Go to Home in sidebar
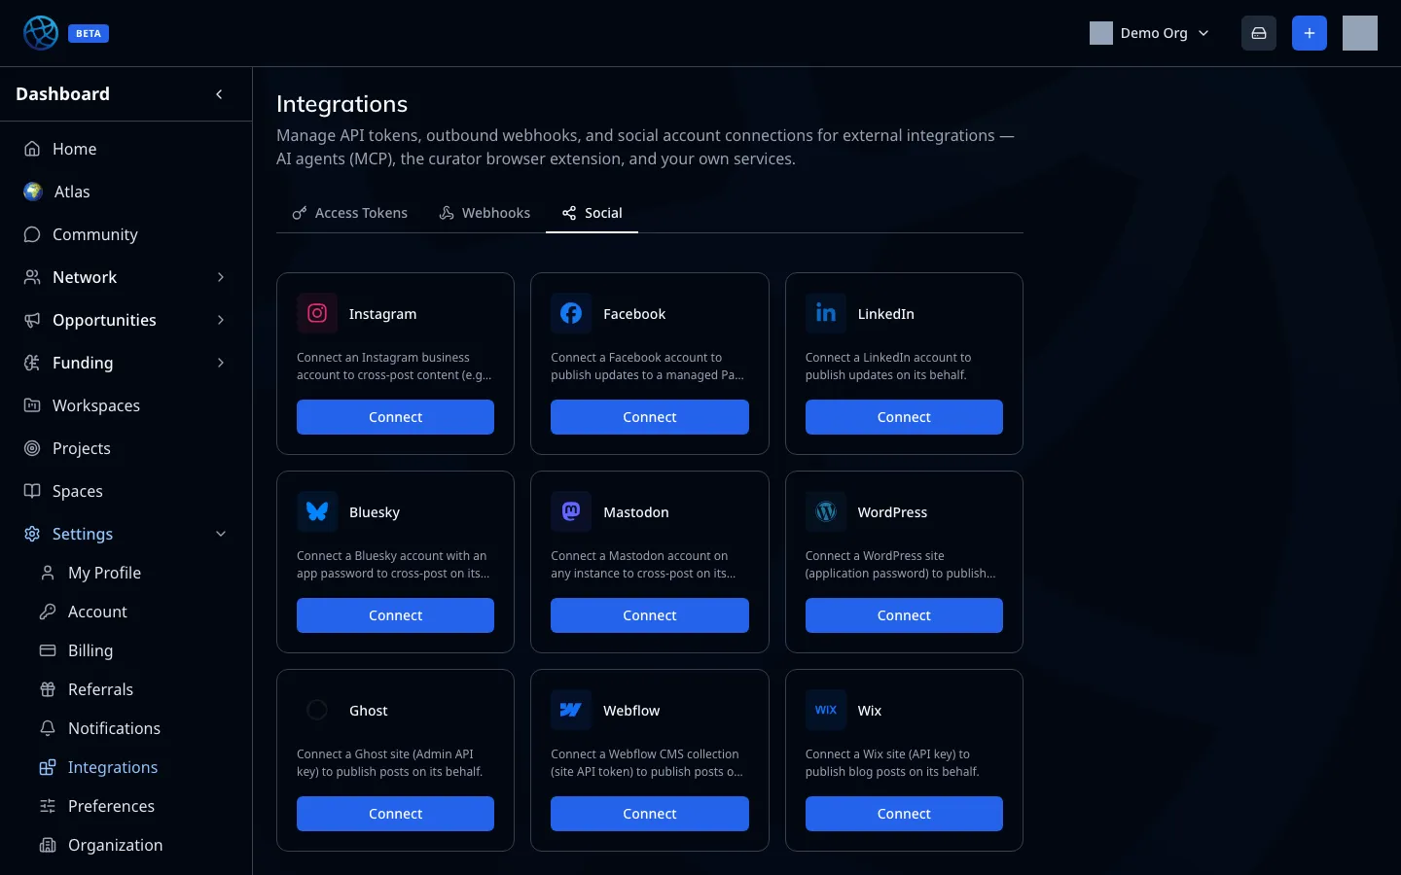 (x=126, y=149)
